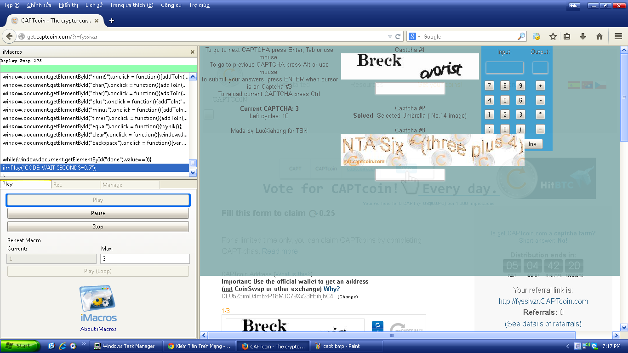The image size is (628, 353).
Task: Reload the page with the refresh icon
Action: point(398,36)
